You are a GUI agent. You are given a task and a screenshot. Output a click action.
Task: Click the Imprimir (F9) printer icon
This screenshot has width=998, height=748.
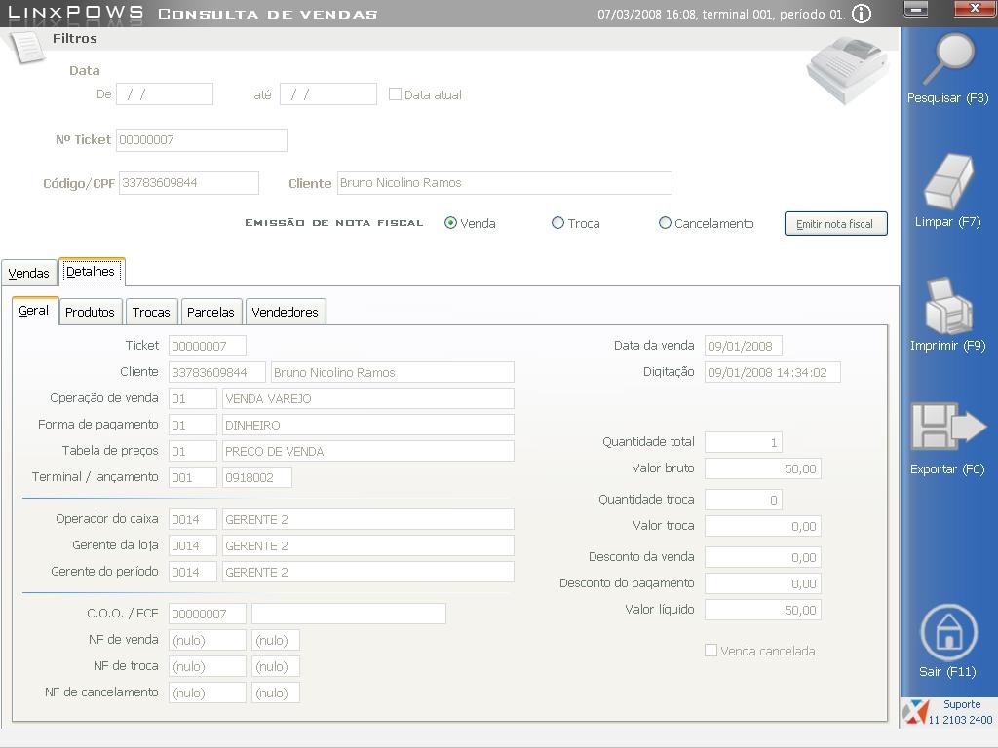coord(948,305)
